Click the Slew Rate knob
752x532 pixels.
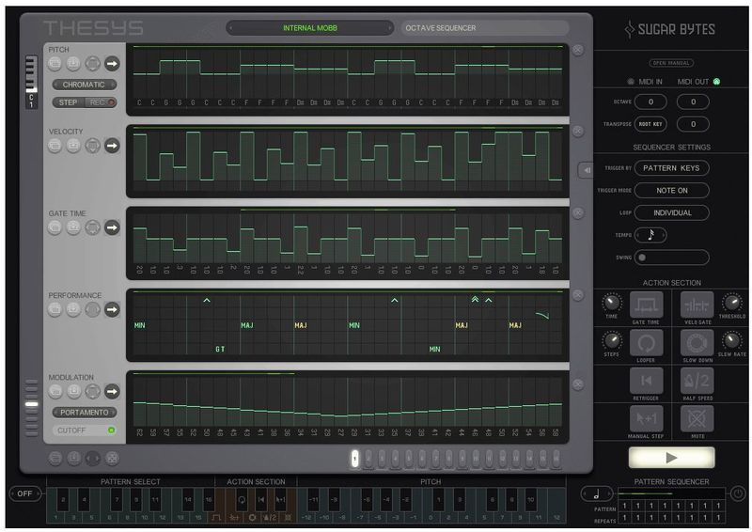732,340
